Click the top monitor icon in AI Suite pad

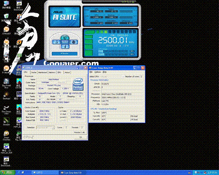click(65, 38)
